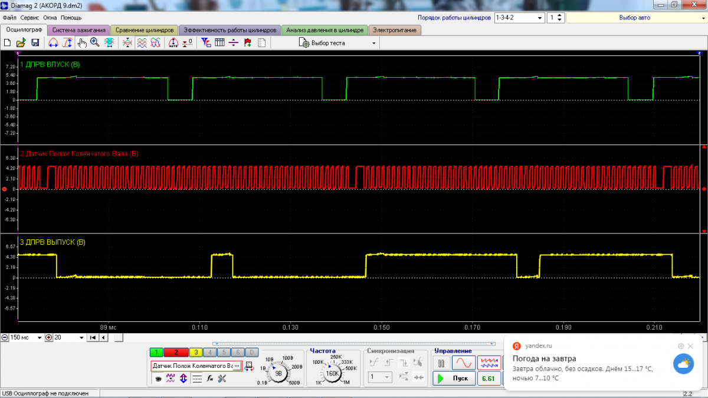This screenshot has width=708, height=398.
Task: Toggle channel 3 yellow button
Action: coord(195,353)
